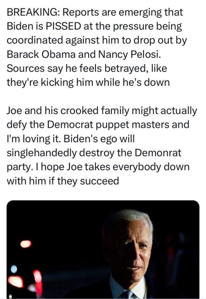Click the phrase 'takes everybody down'
Screen dimensions: 206x299
click(137, 167)
